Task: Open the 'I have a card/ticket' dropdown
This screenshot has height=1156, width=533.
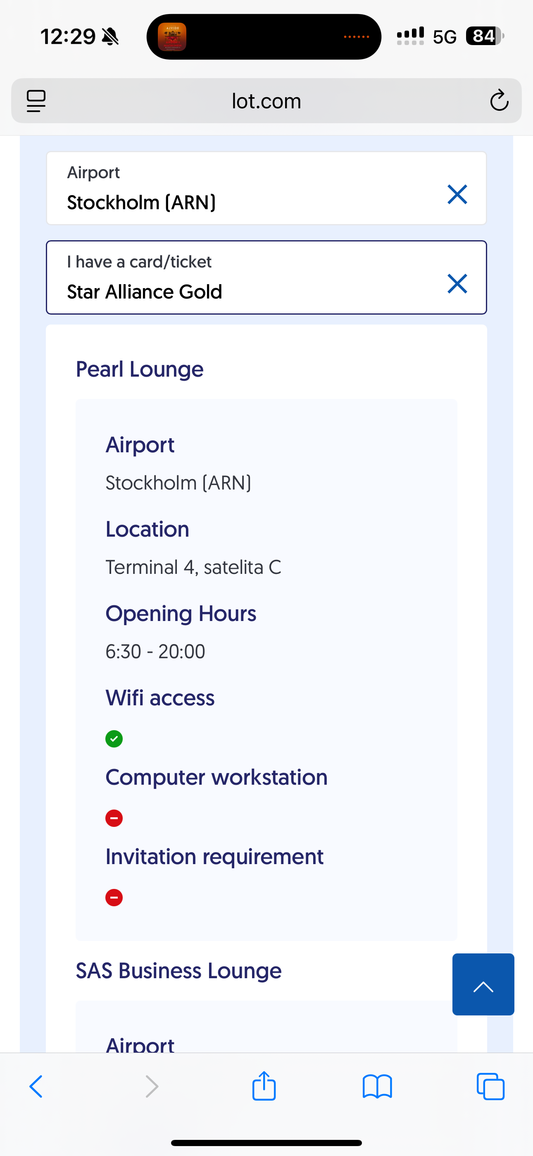Action: tap(242, 277)
